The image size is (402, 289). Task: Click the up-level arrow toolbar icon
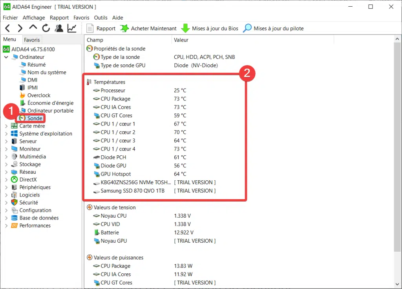(33, 28)
